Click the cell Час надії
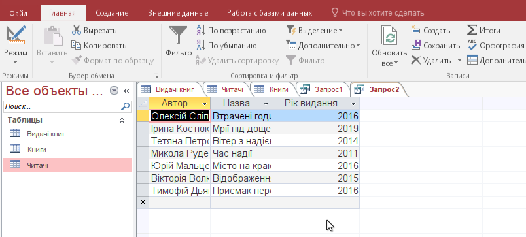Screen dimensions: 526x237 coord(241,153)
